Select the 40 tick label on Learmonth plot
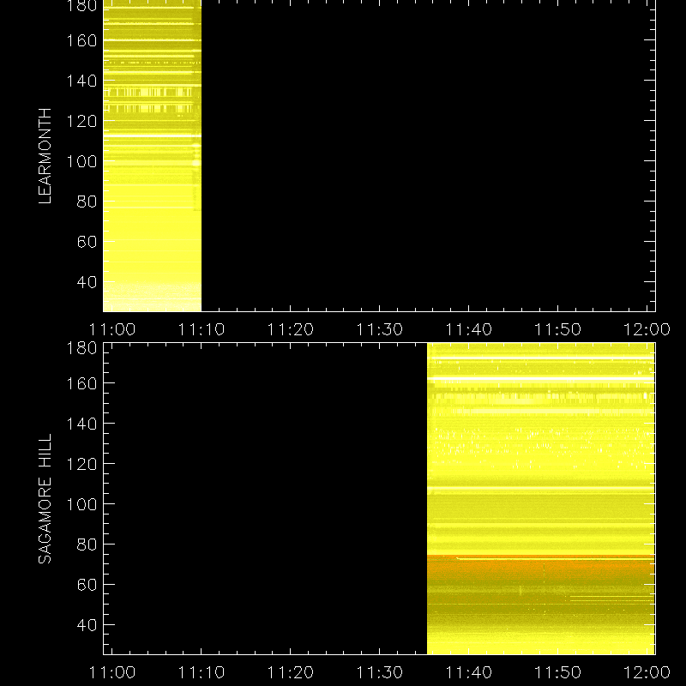This screenshot has width=686, height=686. (x=87, y=282)
